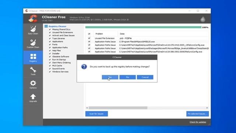Click the dialog question text

[119, 66]
